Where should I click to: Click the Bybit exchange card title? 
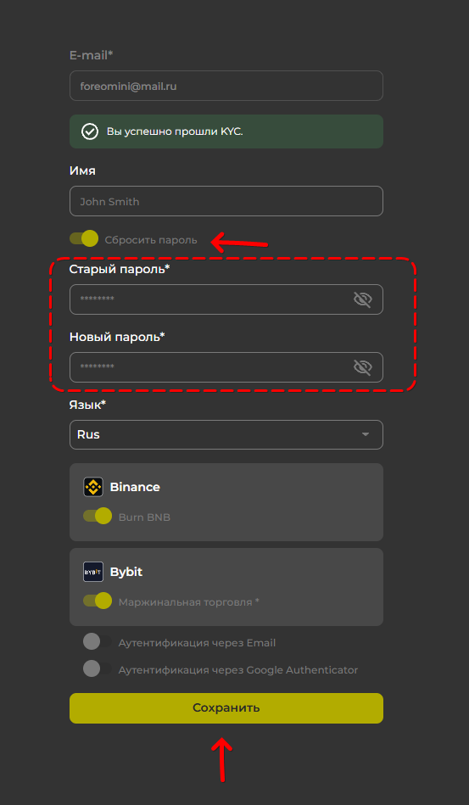click(126, 572)
